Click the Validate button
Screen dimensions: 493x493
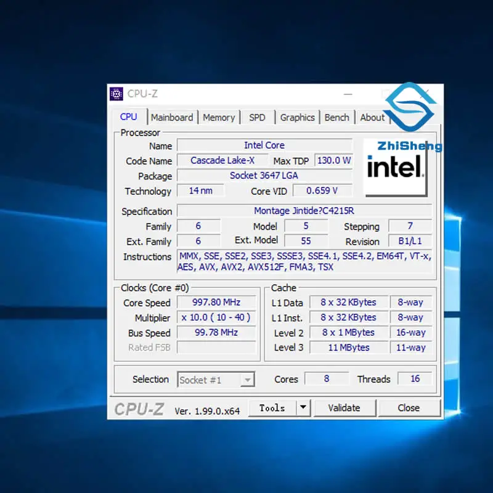click(x=344, y=407)
